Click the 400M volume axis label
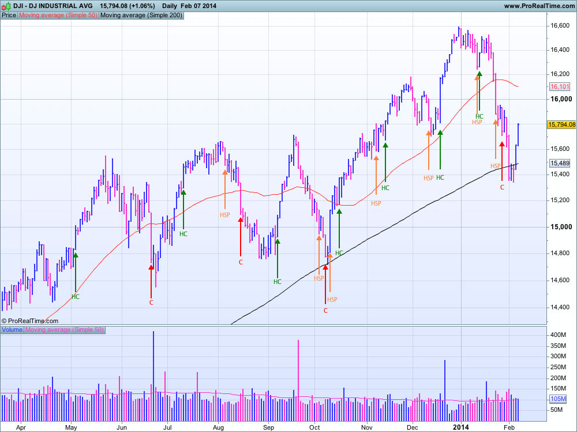 point(558,335)
